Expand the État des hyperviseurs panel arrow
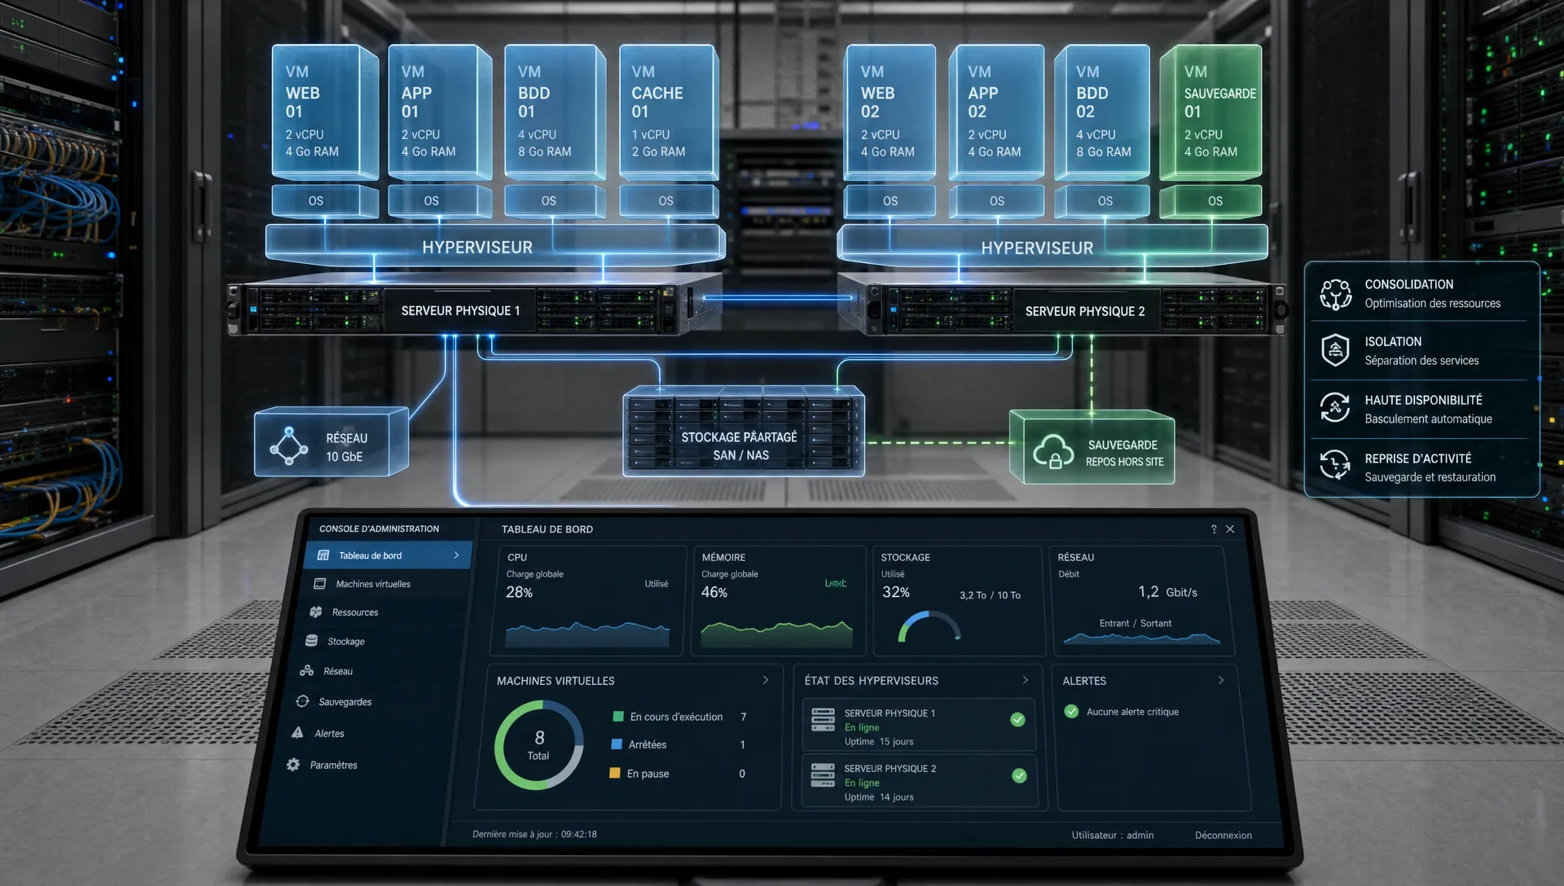1564x886 pixels. (1025, 680)
